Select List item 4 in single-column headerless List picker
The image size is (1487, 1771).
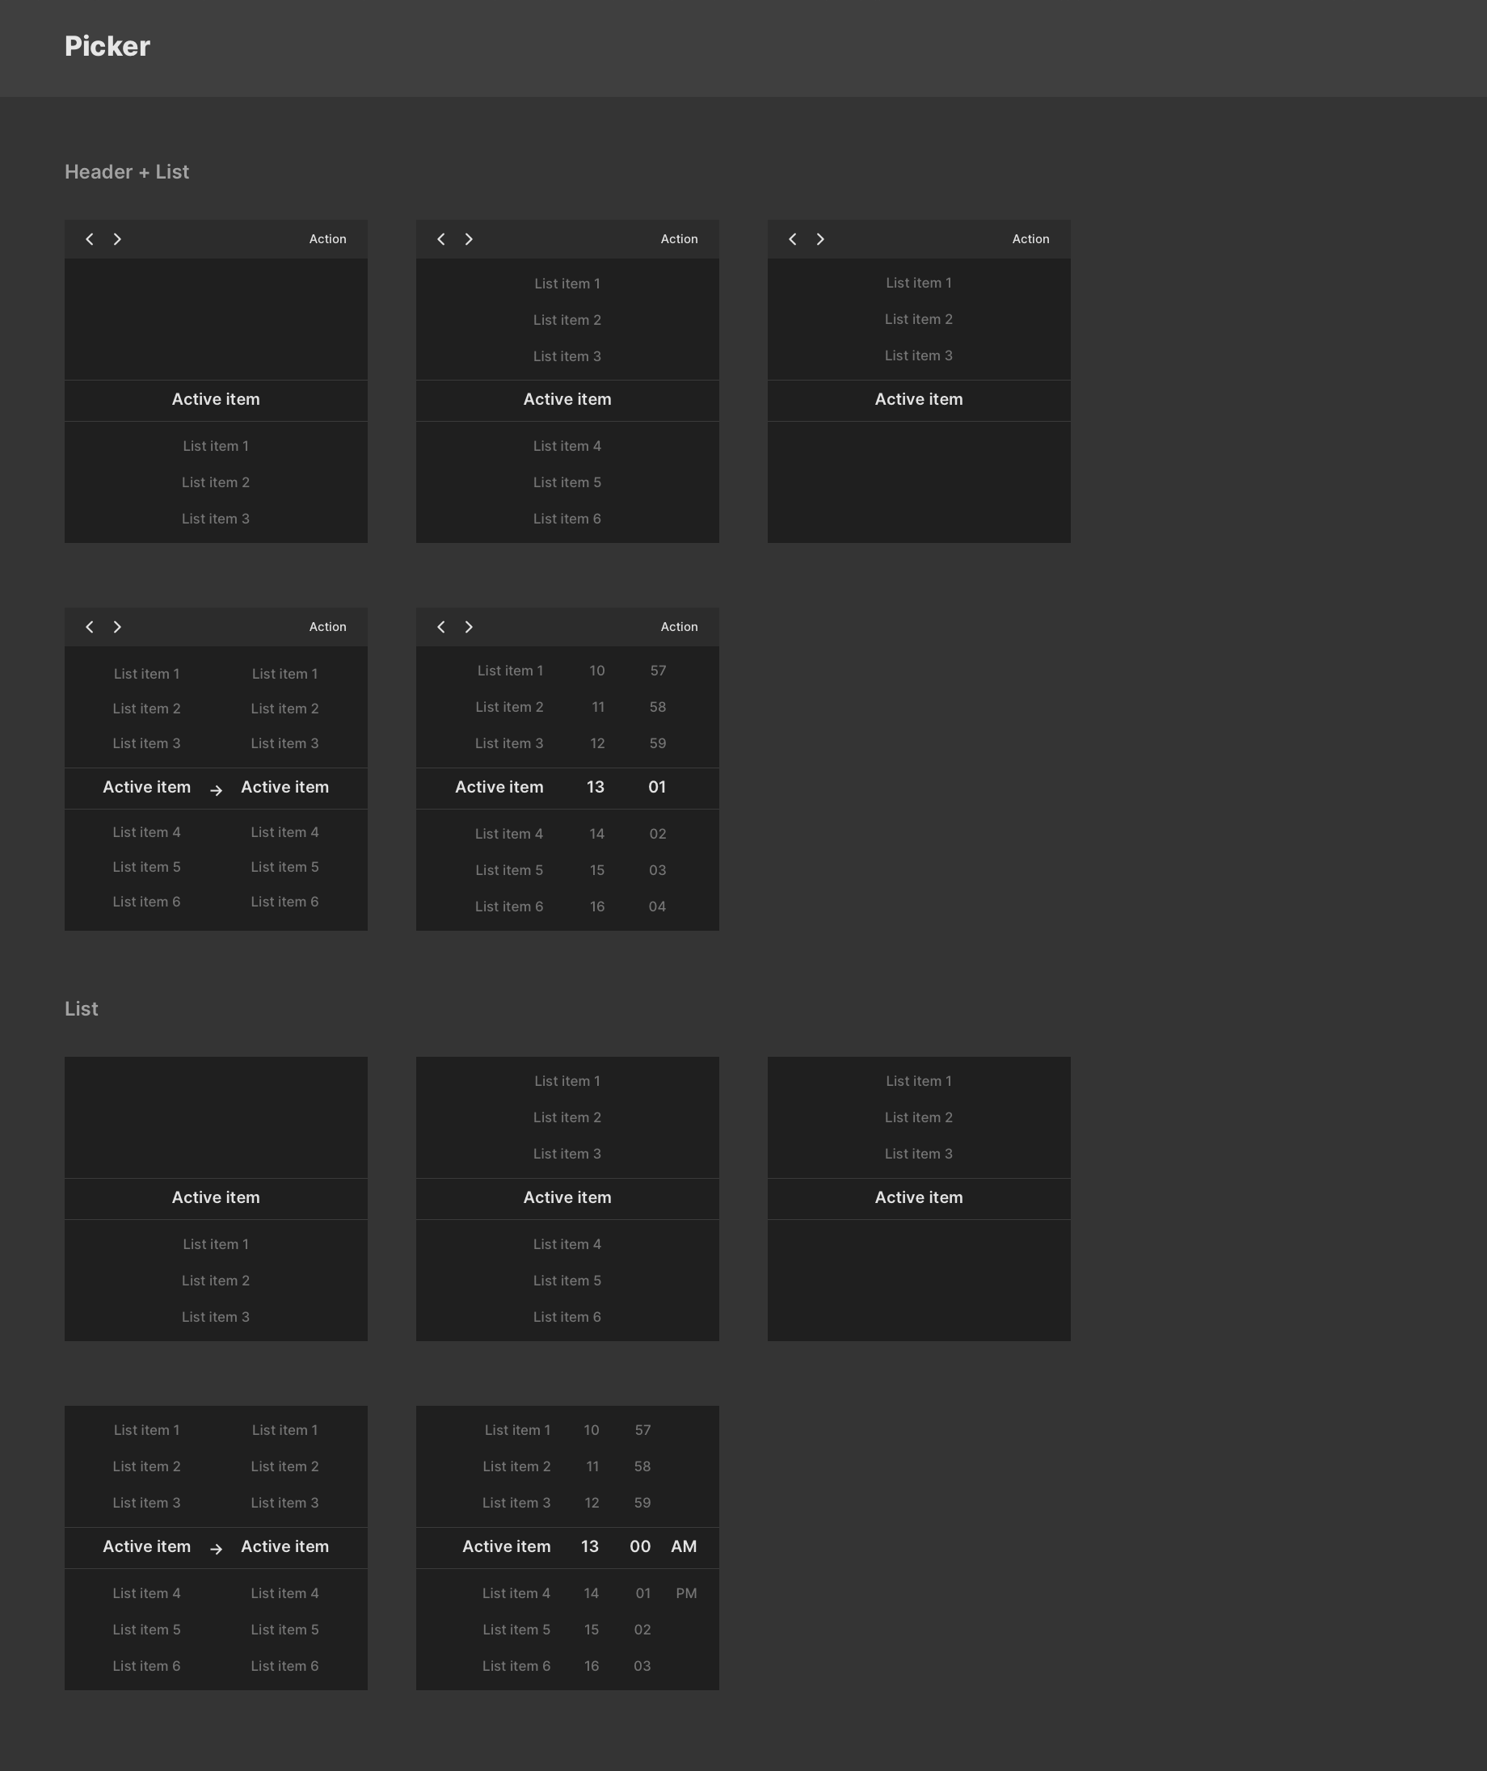pos(567,1244)
